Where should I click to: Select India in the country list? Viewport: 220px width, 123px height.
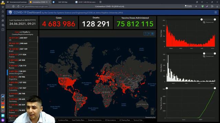point(22,44)
